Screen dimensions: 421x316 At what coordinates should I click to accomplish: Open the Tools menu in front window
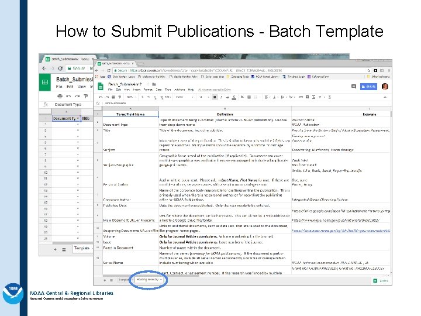coord(168,90)
